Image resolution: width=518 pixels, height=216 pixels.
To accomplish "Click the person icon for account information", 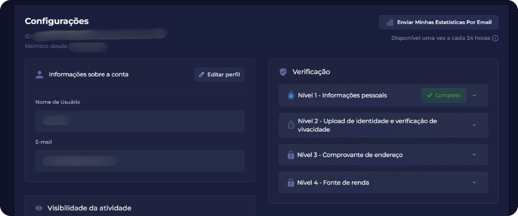I will 39,75.
